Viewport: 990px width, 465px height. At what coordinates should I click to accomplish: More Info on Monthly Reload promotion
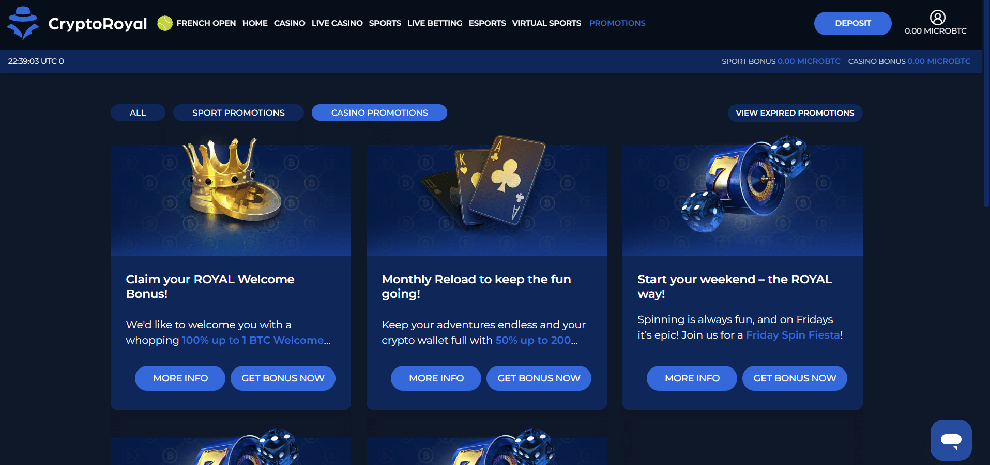pyautogui.click(x=436, y=378)
